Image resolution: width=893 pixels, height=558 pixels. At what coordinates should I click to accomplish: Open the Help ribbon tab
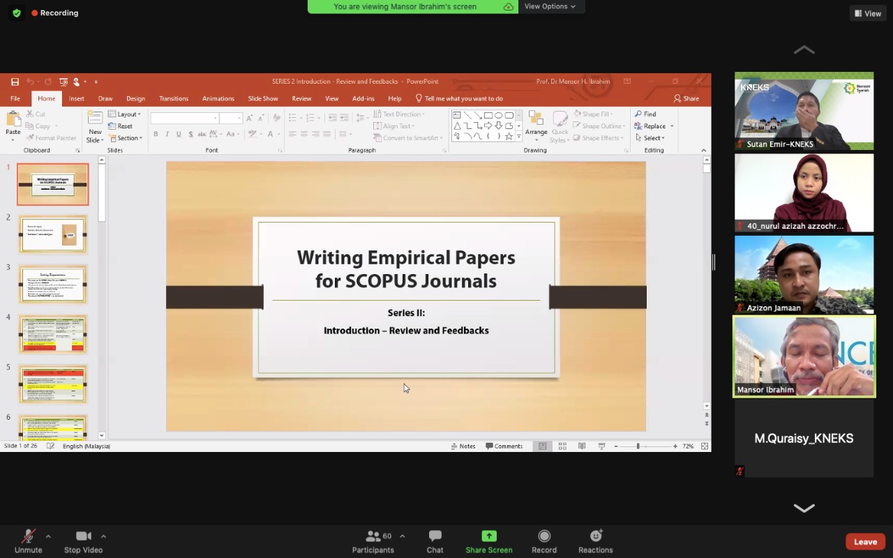(x=395, y=98)
